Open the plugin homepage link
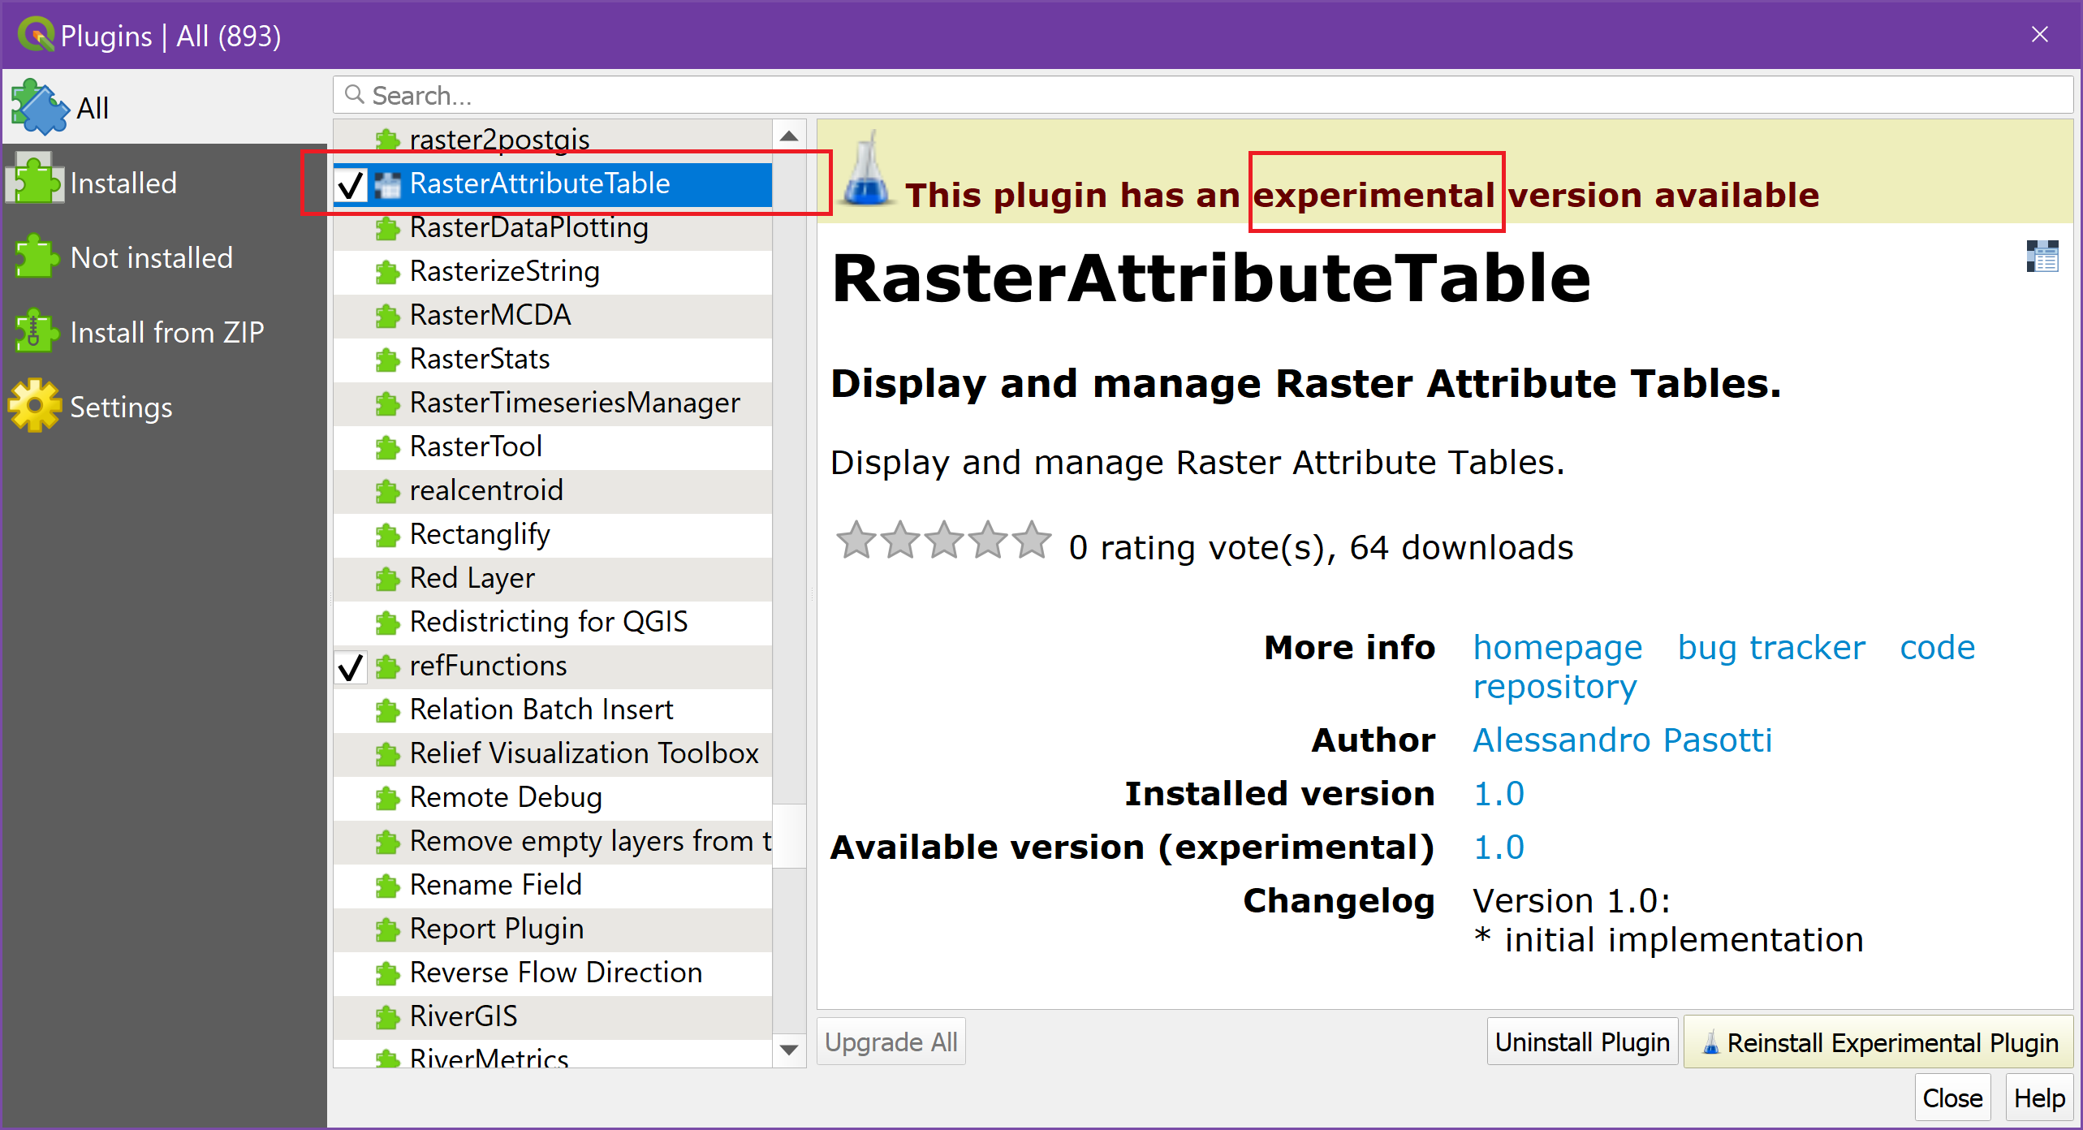The height and width of the screenshot is (1130, 2083). click(1557, 648)
